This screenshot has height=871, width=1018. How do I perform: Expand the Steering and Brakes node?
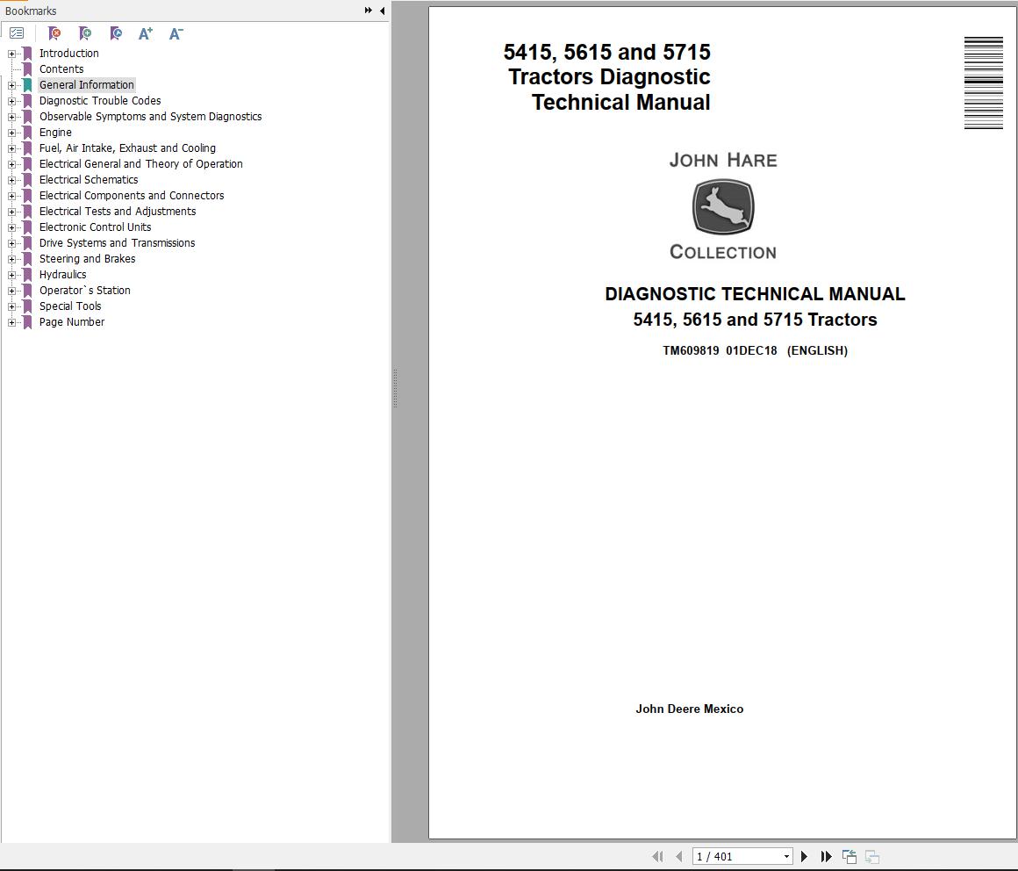click(11, 259)
